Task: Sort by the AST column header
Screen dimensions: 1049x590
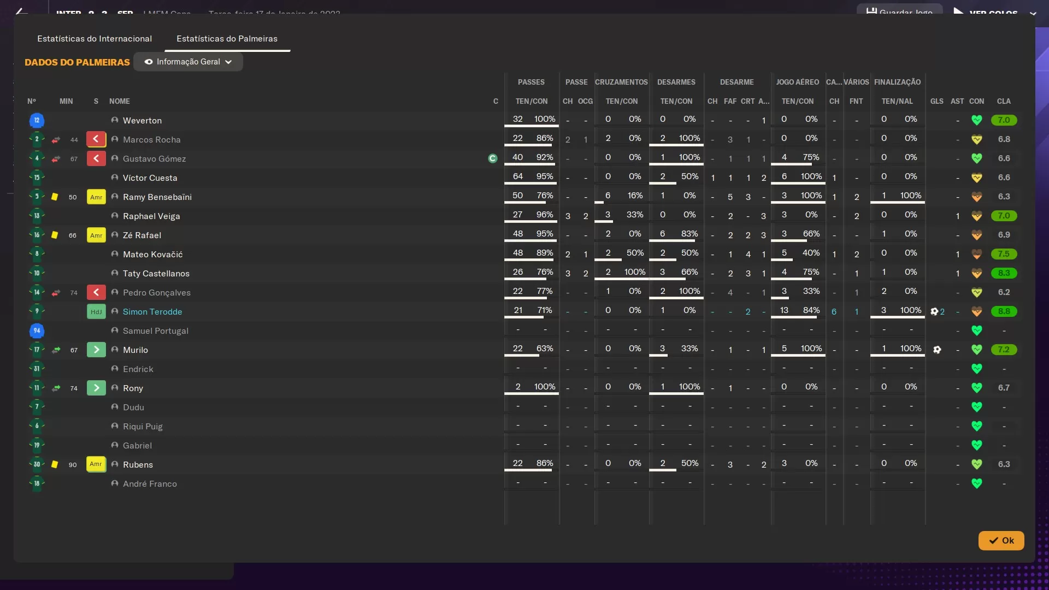Action: (x=957, y=101)
